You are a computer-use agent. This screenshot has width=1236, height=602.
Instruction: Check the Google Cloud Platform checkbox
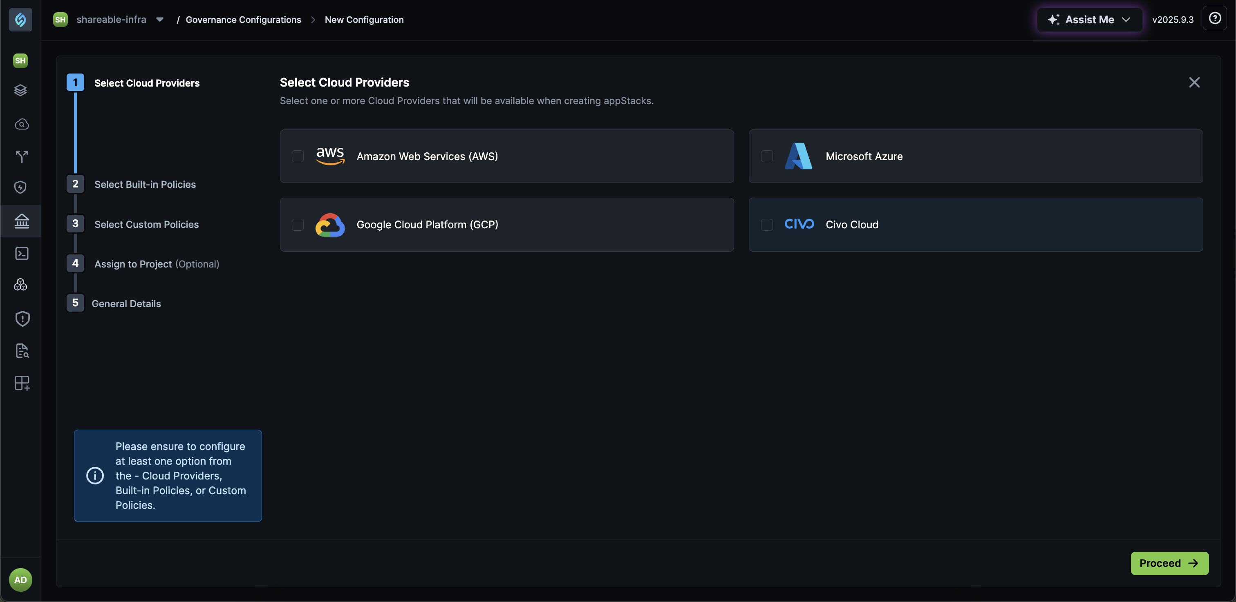pyautogui.click(x=298, y=225)
